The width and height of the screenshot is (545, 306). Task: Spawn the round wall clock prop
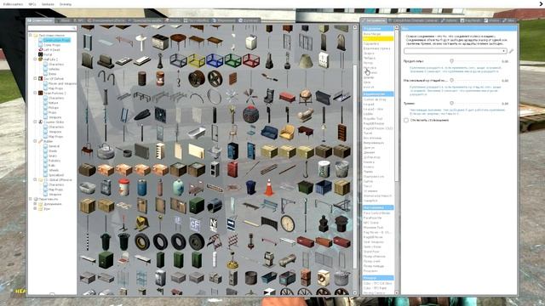click(x=288, y=223)
